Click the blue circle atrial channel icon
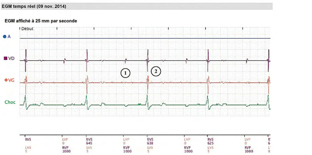This screenshot has width=312, height=155. click(5, 37)
